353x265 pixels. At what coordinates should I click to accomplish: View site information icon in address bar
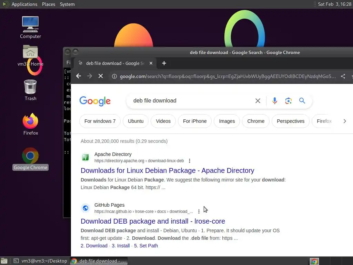tap(114, 76)
